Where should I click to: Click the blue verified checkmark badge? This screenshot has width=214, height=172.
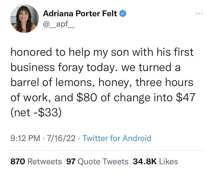(123, 13)
